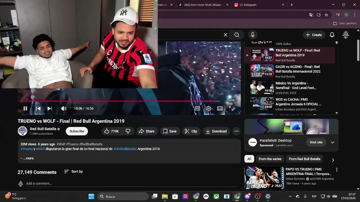Follow the #RedBullBatalla link in description
360x202 pixels.
[x=125, y=149]
